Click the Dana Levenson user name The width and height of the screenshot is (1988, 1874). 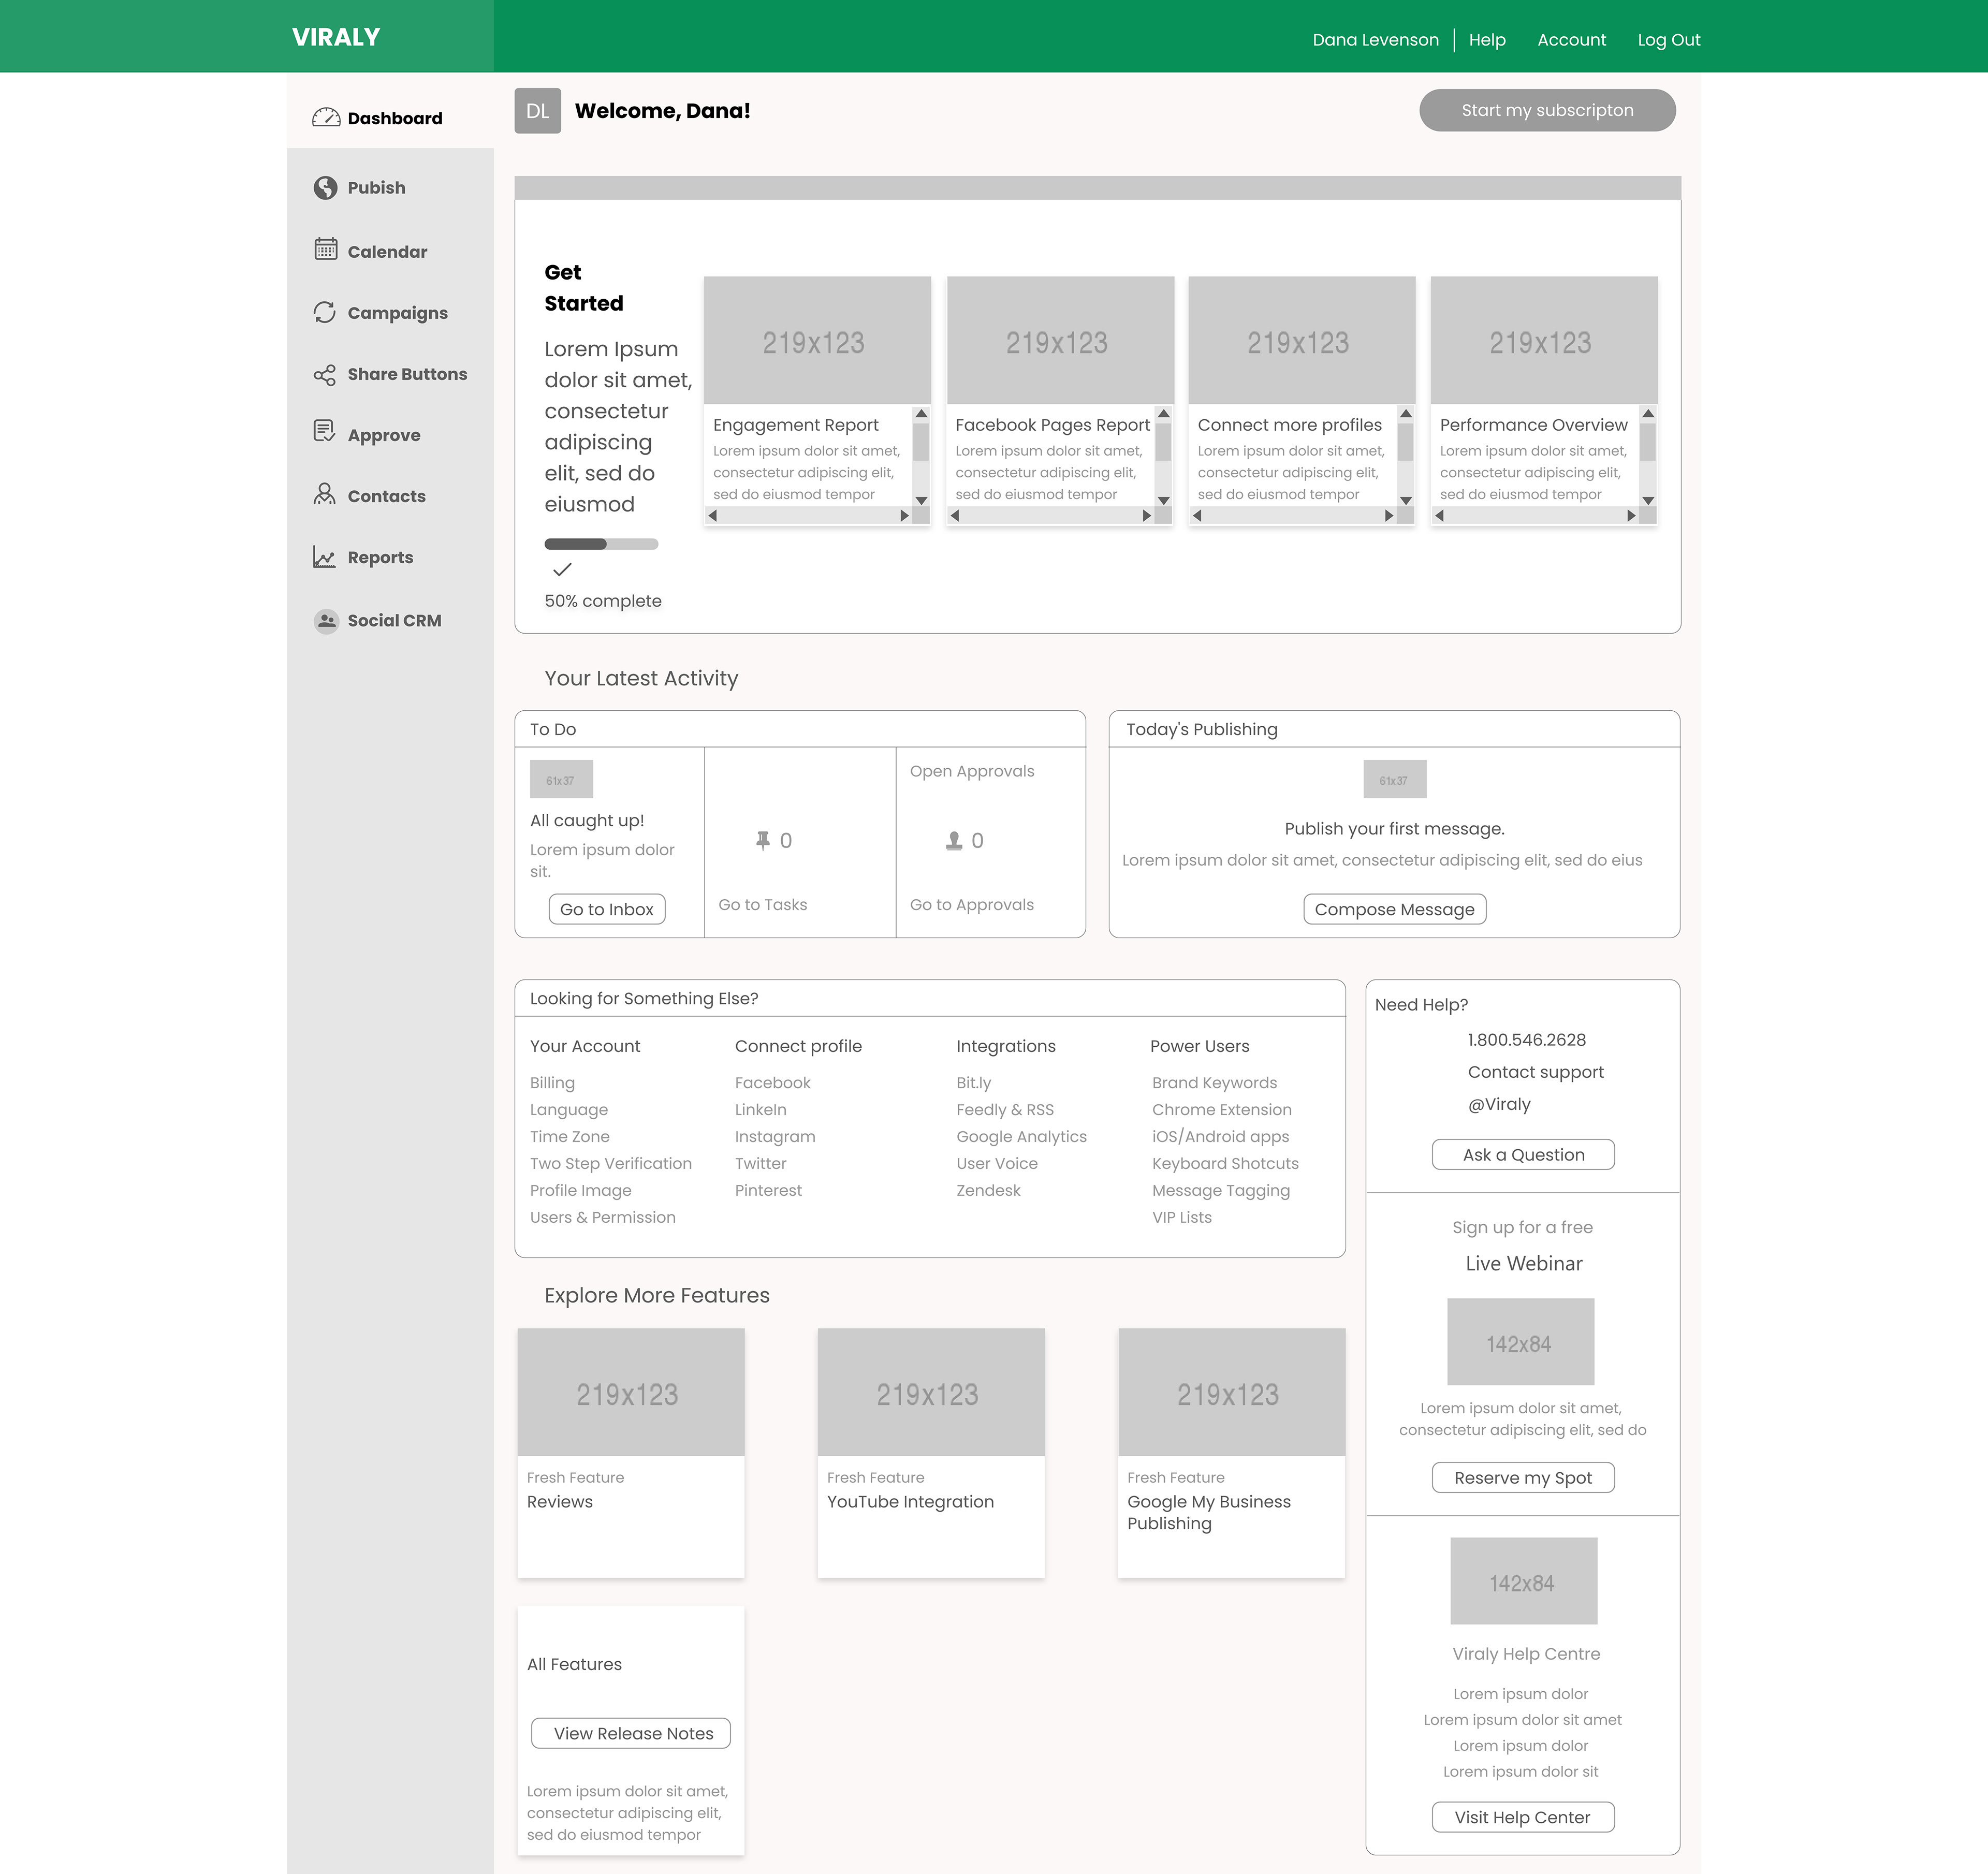(1375, 40)
